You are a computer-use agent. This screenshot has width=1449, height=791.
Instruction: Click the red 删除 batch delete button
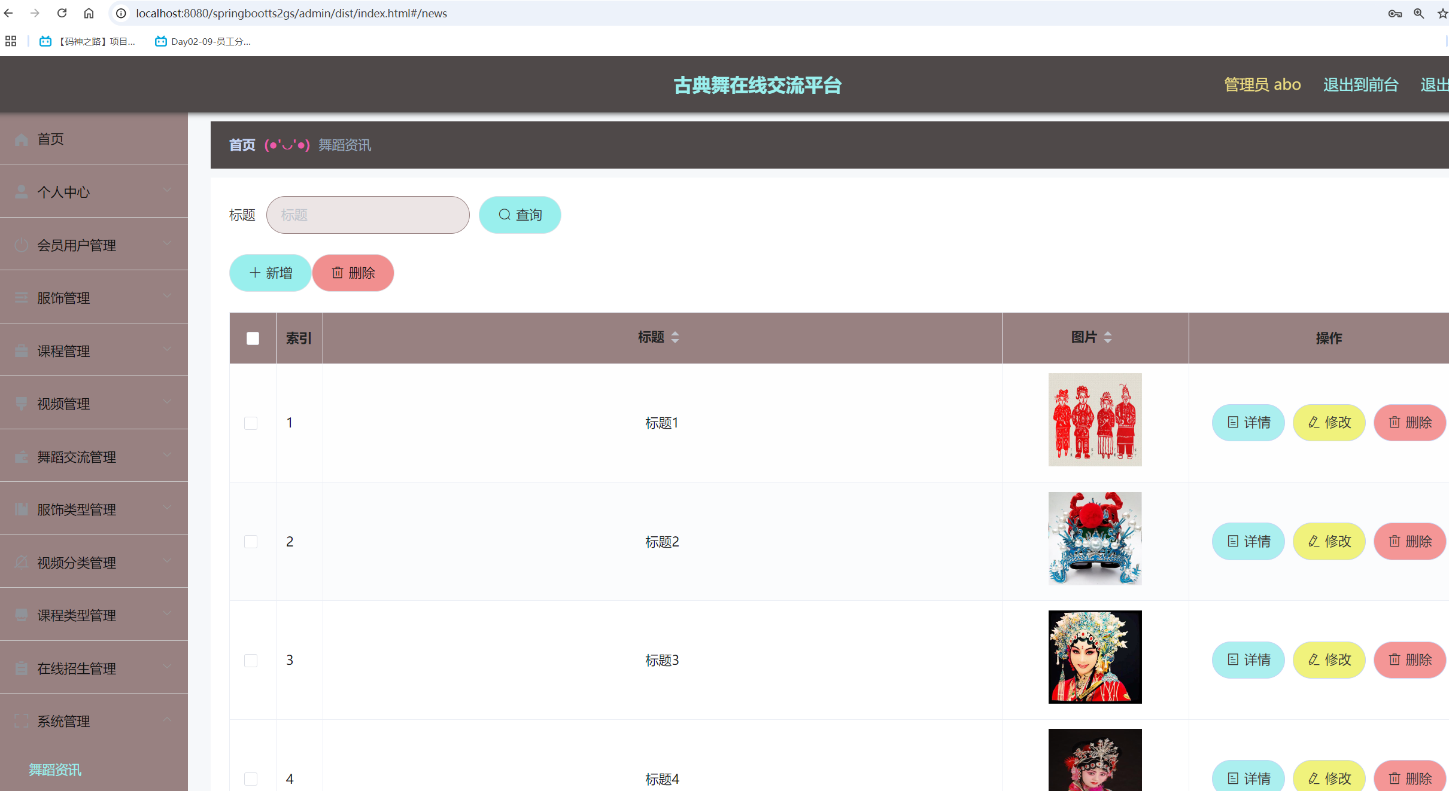[x=353, y=273]
